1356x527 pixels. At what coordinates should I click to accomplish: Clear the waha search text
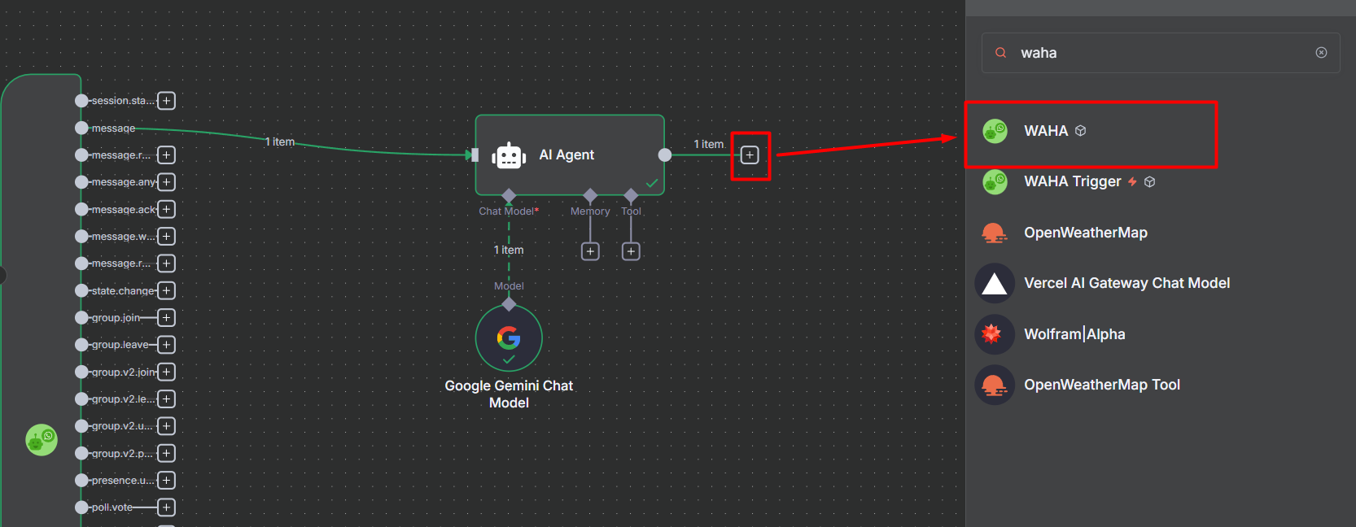[1321, 53]
